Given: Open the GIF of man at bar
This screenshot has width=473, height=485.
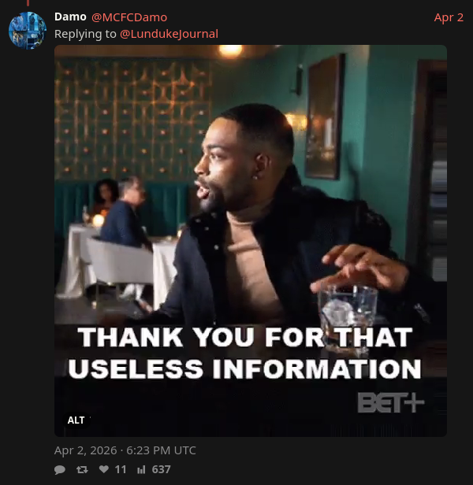Looking at the screenshot, I should pyautogui.click(x=251, y=241).
